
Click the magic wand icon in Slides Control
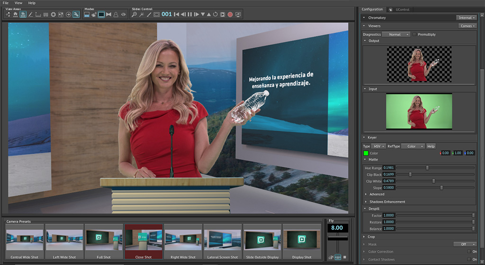142,15
